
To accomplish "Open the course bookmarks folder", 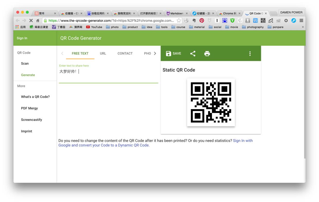I will pyautogui.click(x=178, y=27).
